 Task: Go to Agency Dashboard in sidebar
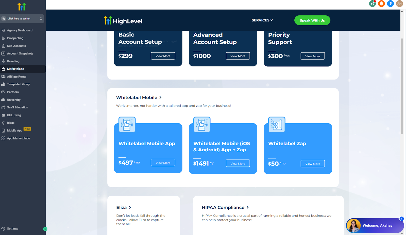(x=20, y=30)
